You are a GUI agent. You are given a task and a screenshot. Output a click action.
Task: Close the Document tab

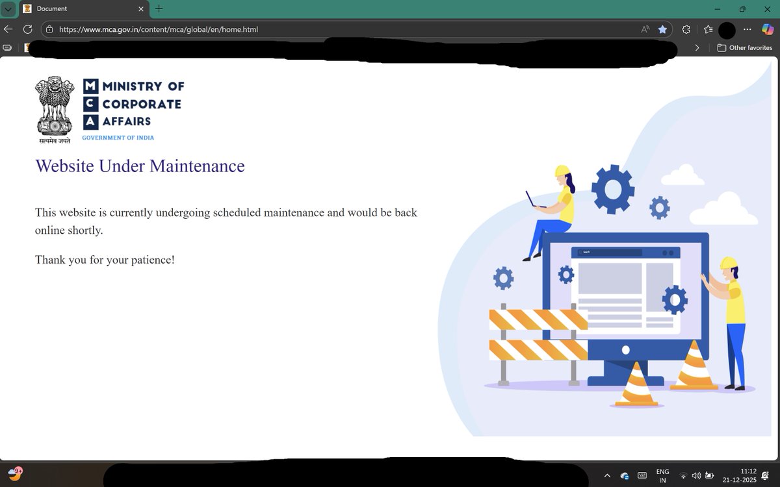coord(141,9)
